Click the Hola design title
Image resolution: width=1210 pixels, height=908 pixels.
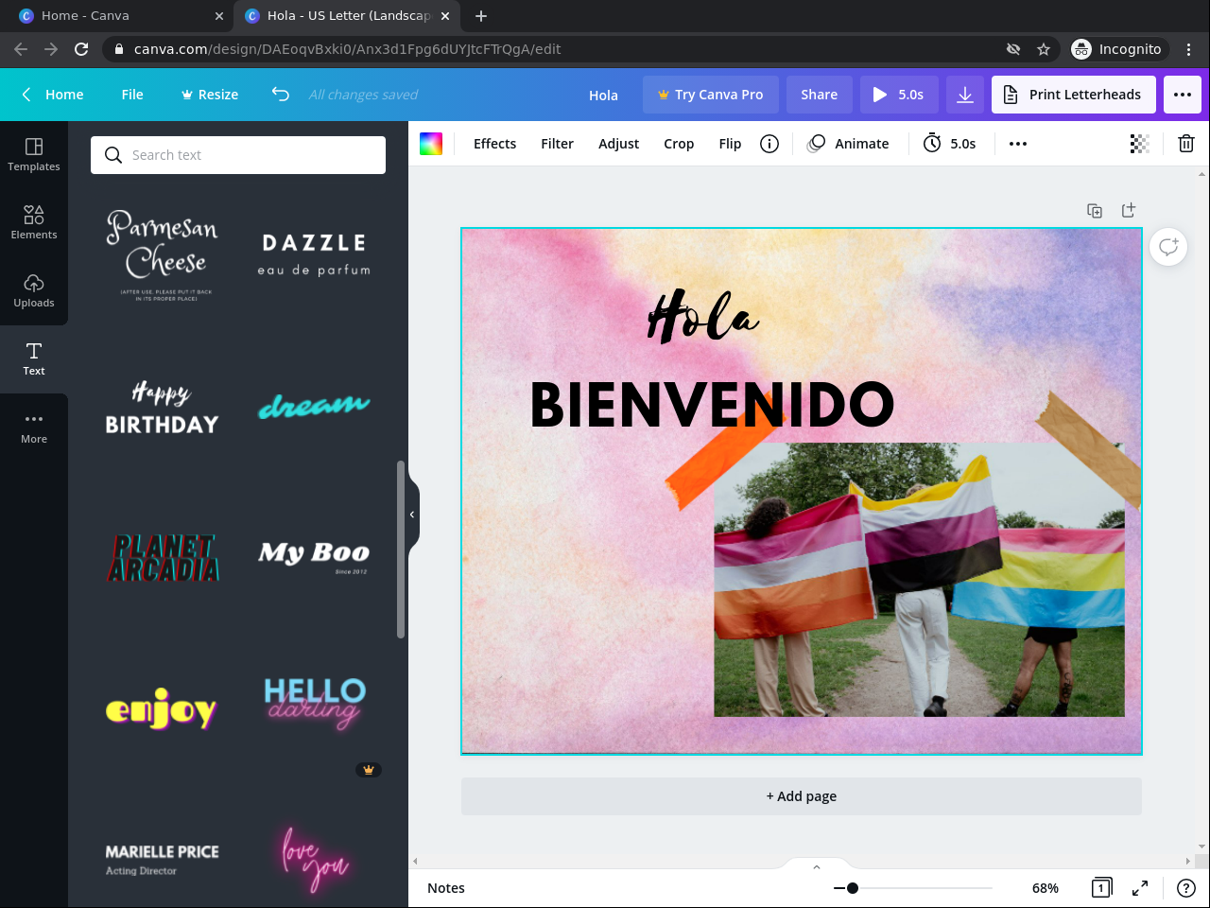[x=603, y=95]
